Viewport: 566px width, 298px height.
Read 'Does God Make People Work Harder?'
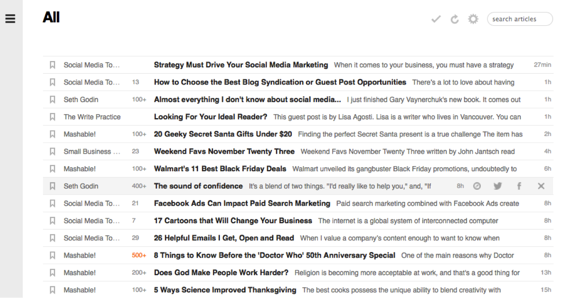click(221, 273)
